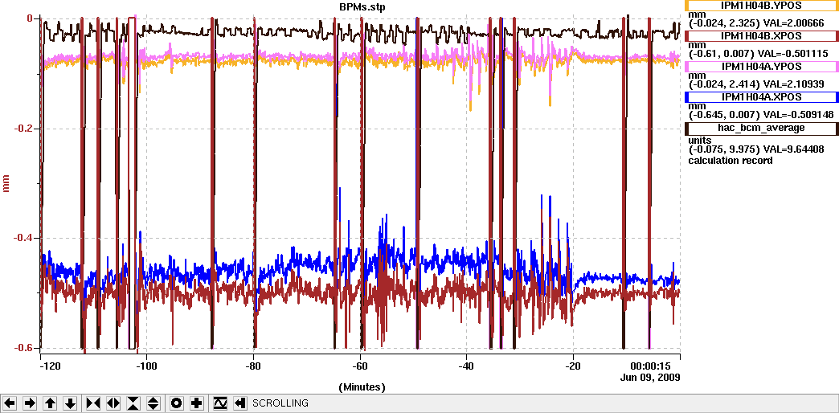The image size is (839, 413).
Task: Click the "calculation record" description text
Action: tap(731, 161)
